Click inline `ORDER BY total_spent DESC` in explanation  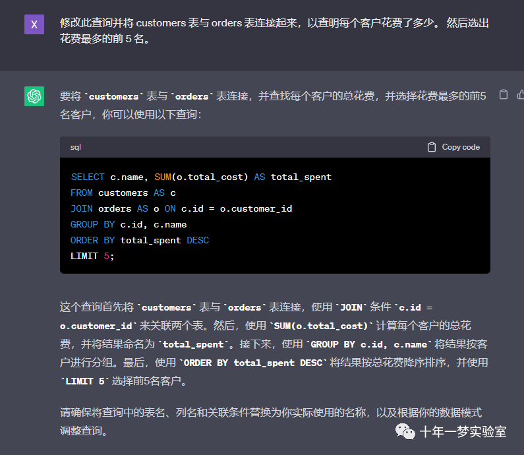[253, 363]
